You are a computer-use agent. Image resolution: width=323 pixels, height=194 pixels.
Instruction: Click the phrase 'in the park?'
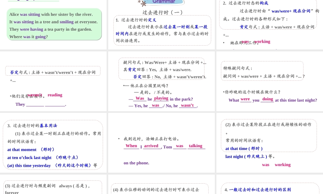[x=181, y=99]
